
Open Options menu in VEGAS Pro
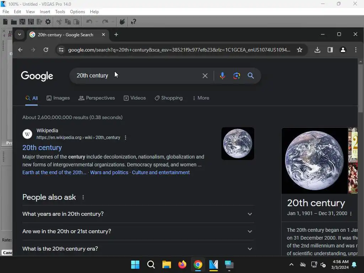[x=77, y=12]
